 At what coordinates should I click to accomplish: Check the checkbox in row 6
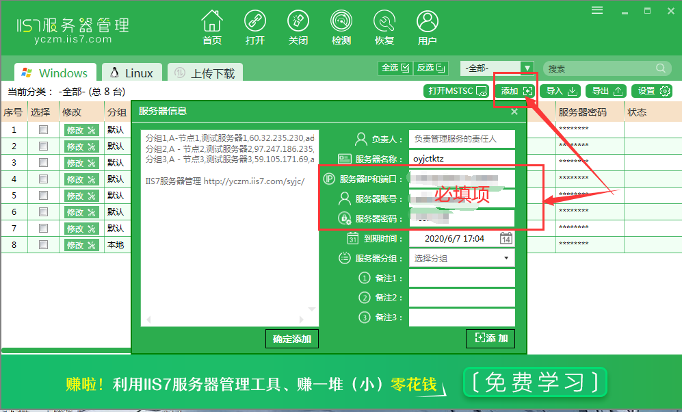[x=43, y=212]
